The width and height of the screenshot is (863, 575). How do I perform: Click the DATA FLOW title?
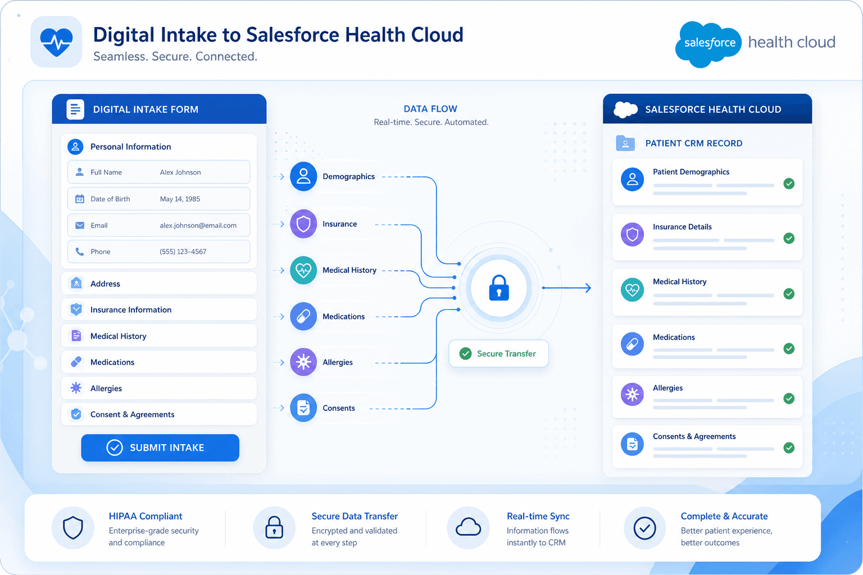coord(430,109)
